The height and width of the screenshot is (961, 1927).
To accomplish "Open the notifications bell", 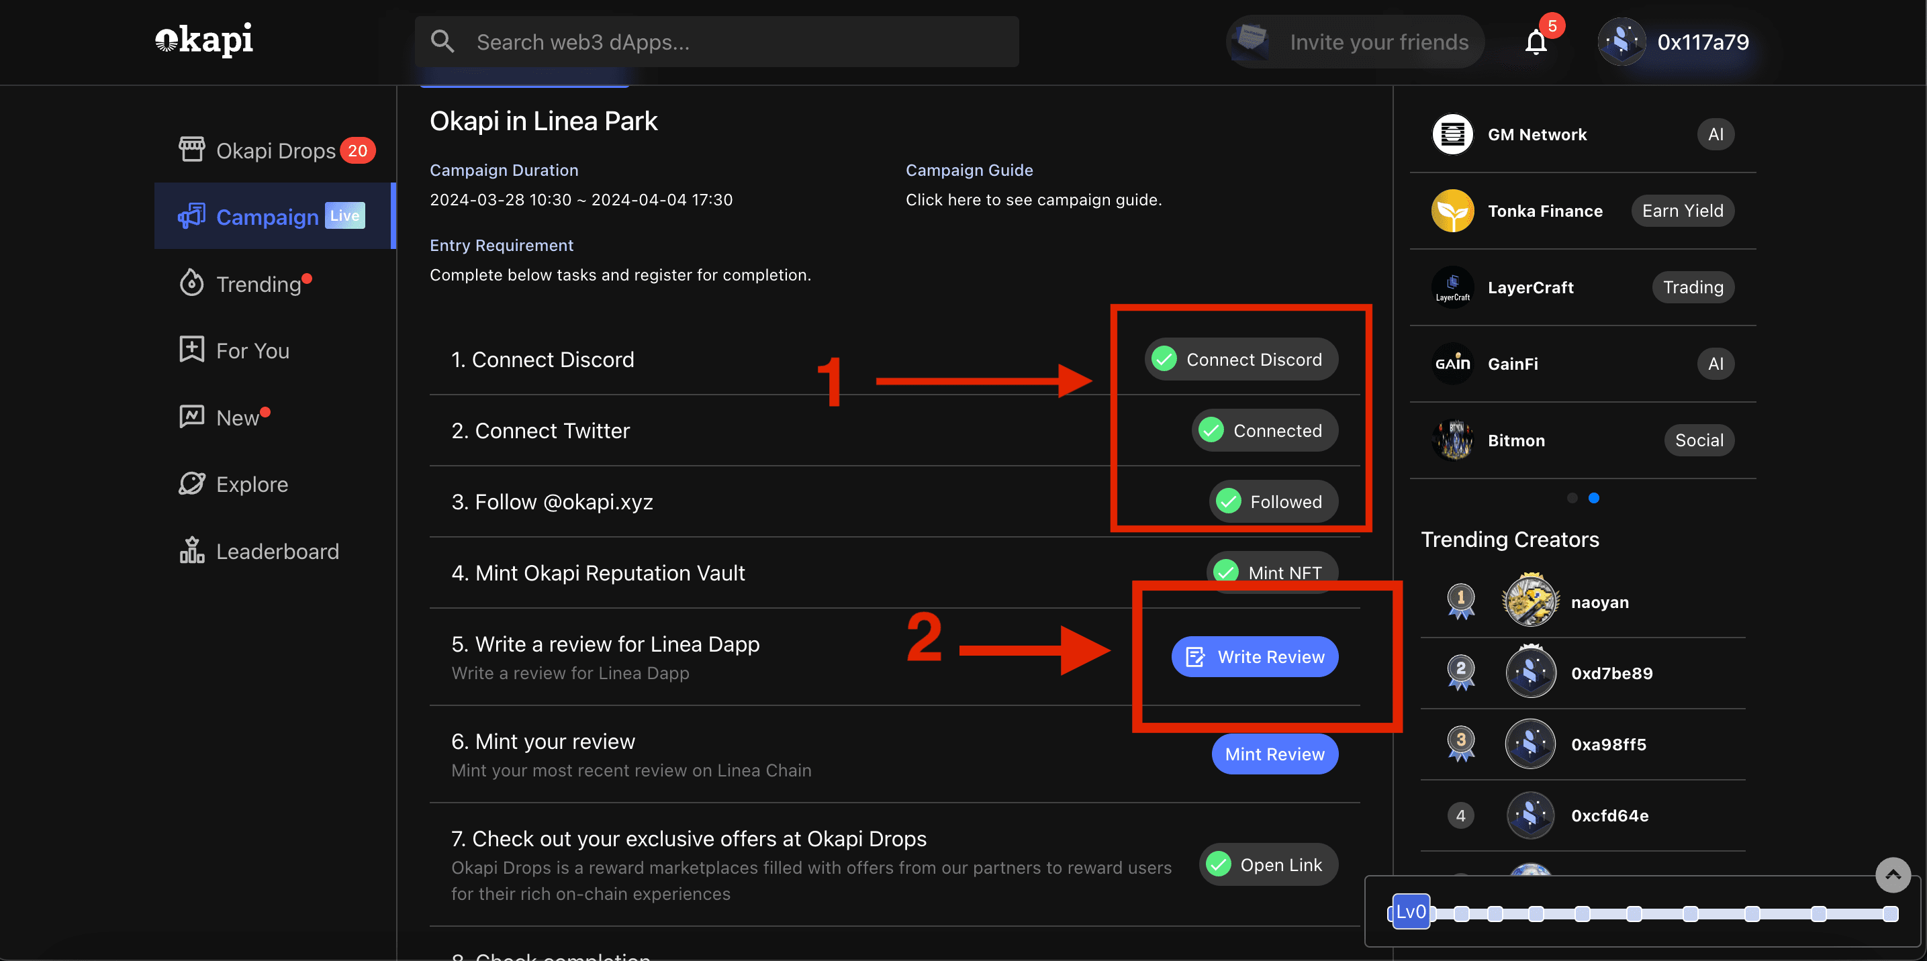I will [1536, 42].
